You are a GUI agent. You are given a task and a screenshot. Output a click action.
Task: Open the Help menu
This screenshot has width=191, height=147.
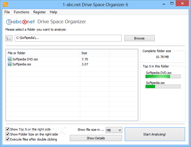(x=53, y=12)
